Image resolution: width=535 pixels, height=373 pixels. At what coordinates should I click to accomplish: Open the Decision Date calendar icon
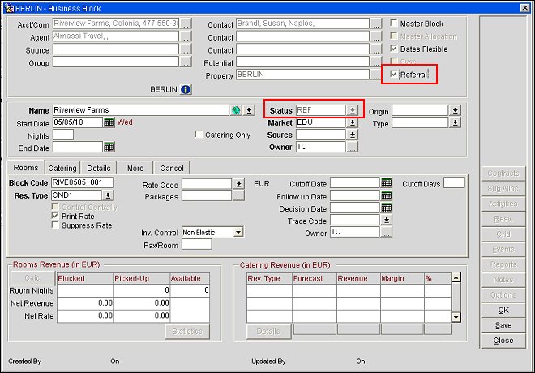click(x=387, y=208)
